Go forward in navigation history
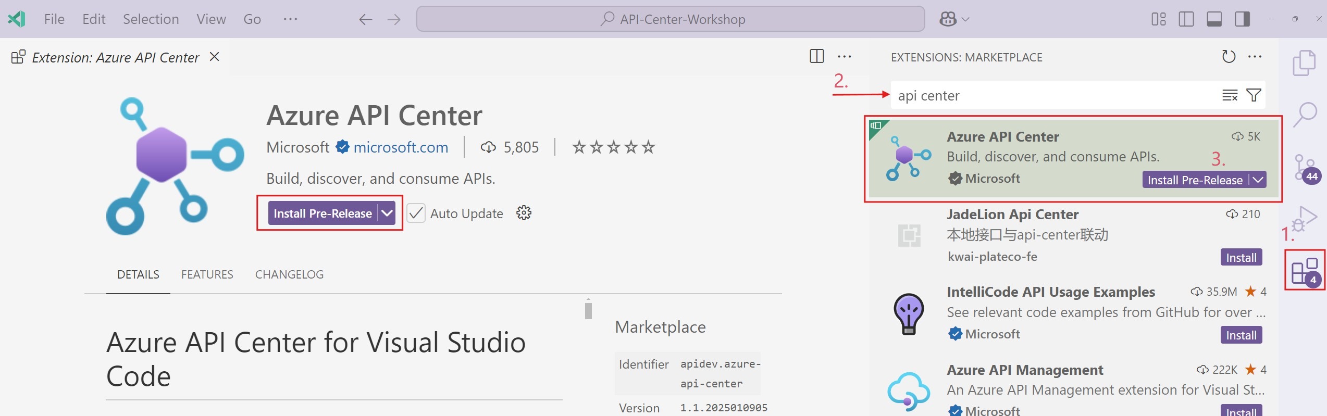 [394, 20]
